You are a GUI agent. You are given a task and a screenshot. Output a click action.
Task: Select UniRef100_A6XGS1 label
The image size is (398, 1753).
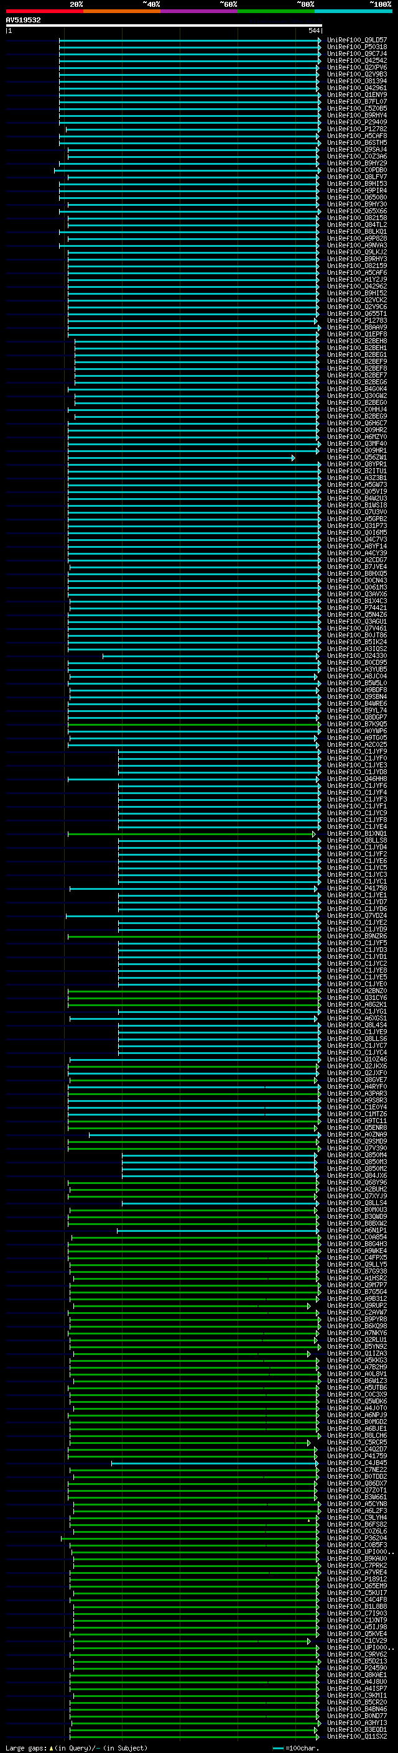coord(356,1019)
